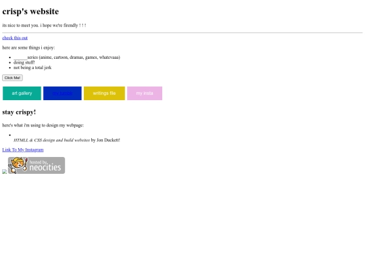Click the broken image icon beside neocities badge
The image size is (365, 274).
pyautogui.click(x=5, y=172)
